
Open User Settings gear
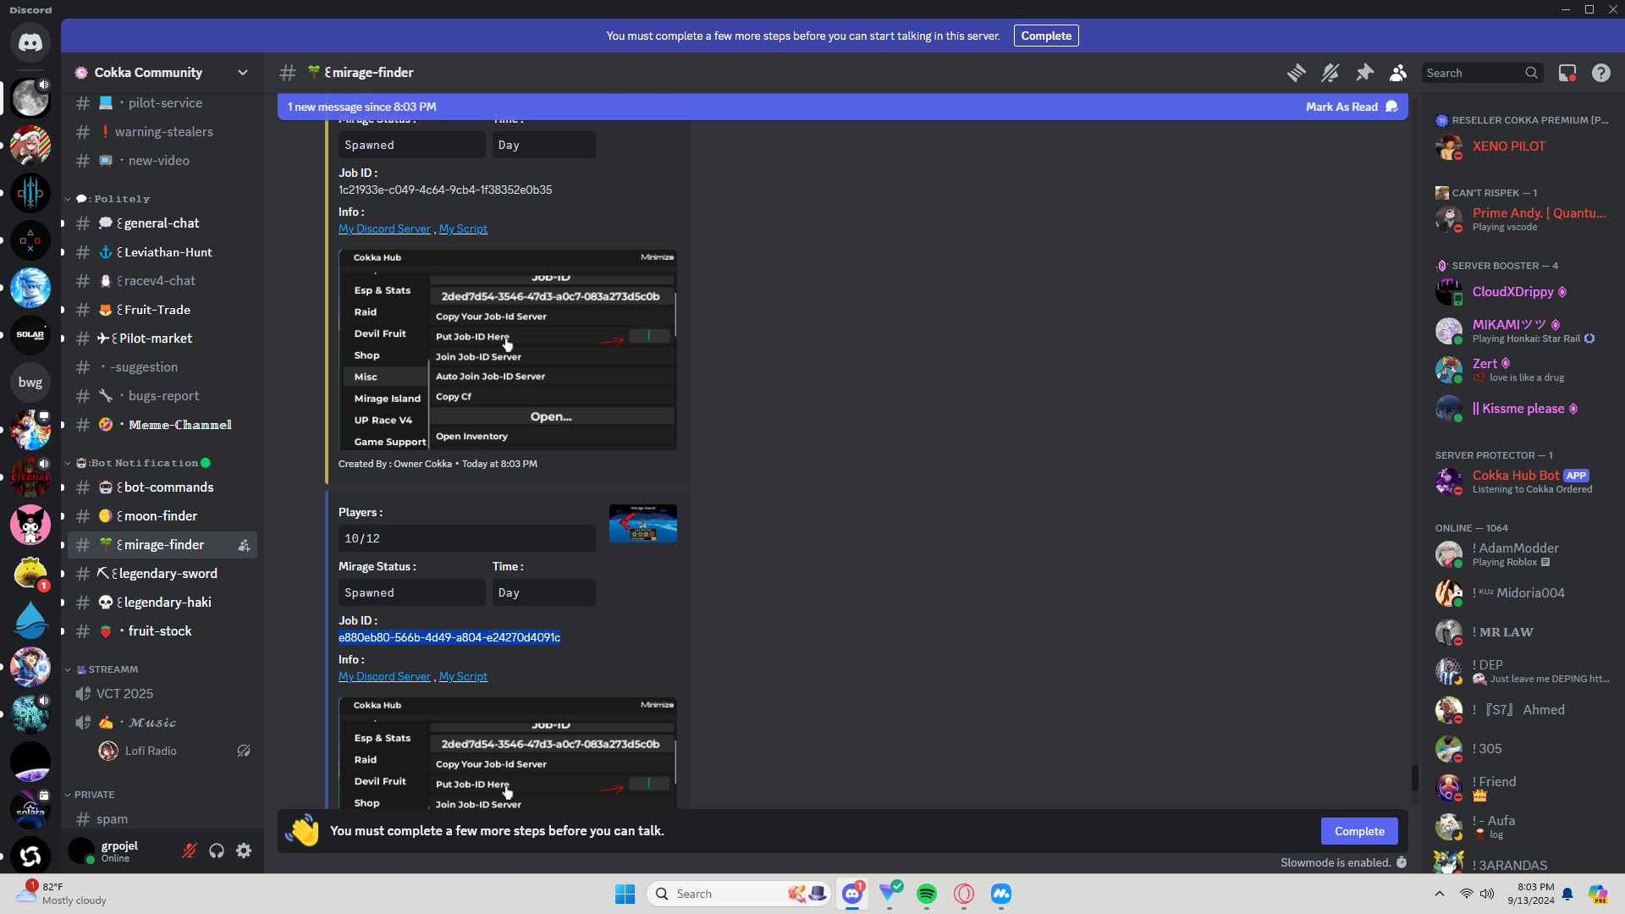click(244, 851)
